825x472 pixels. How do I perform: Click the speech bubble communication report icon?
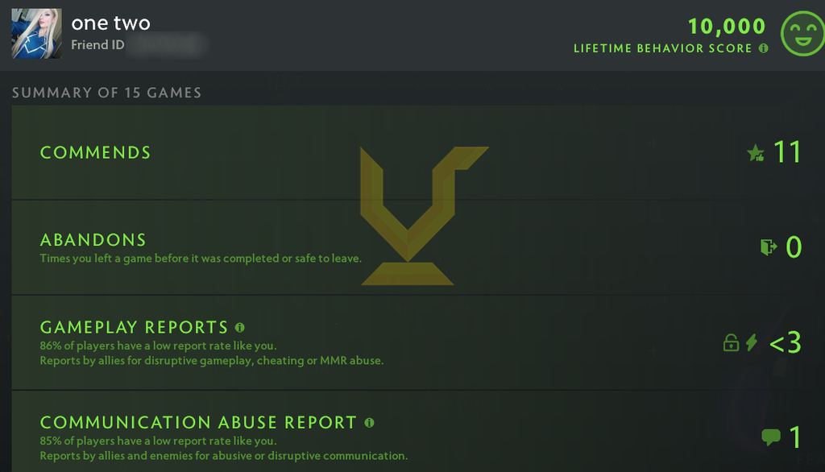click(x=771, y=437)
